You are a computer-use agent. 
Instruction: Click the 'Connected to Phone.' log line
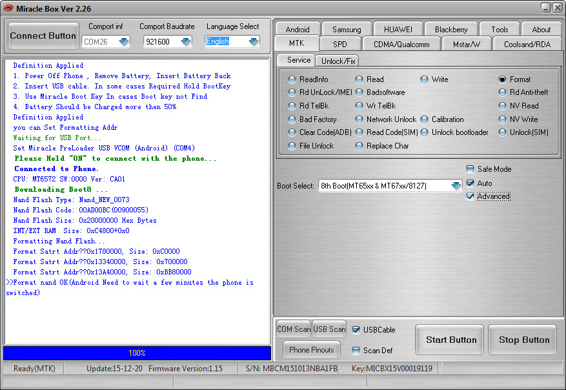point(56,169)
